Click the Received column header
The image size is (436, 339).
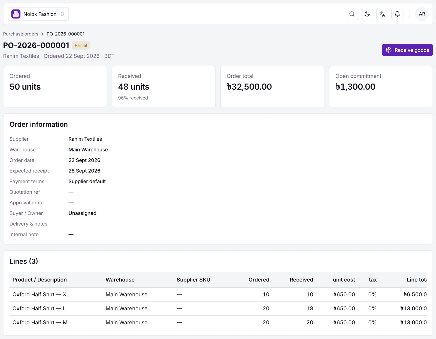pyautogui.click(x=301, y=280)
